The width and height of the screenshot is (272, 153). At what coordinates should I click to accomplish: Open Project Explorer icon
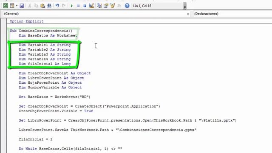click(99, 6)
